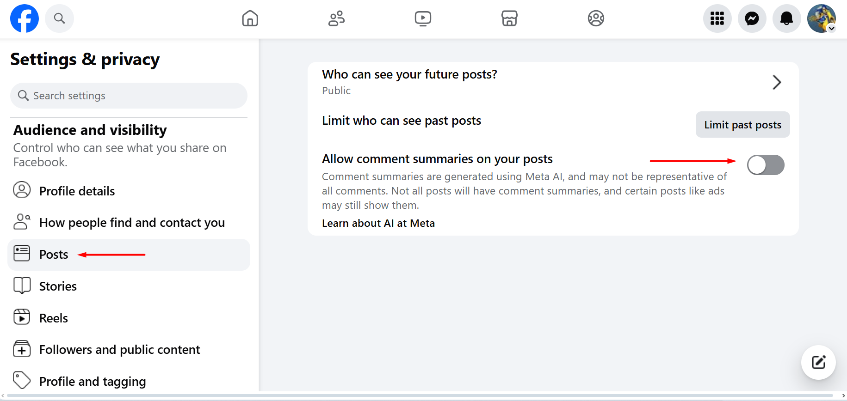The image size is (847, 401).
Task: Open the notifications bell icon
Action: tap(786, 18)
